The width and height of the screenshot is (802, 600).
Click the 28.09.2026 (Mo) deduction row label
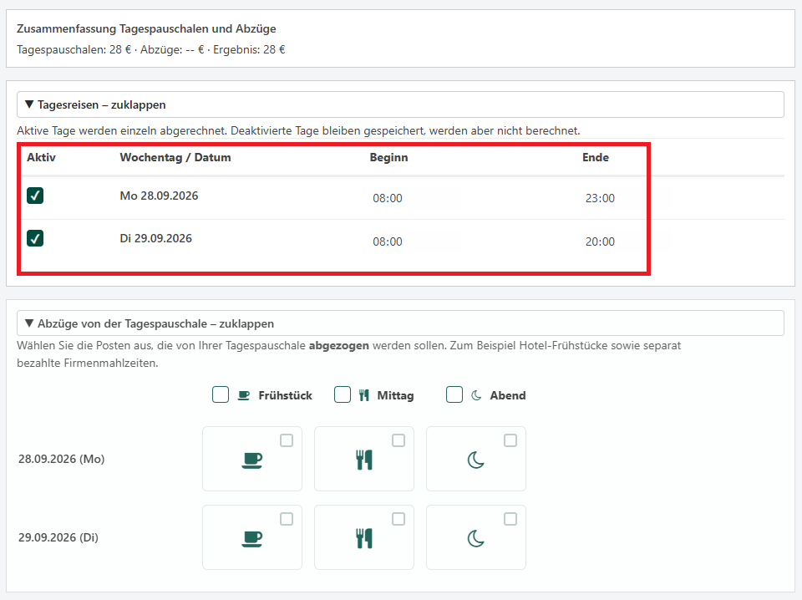61,459
